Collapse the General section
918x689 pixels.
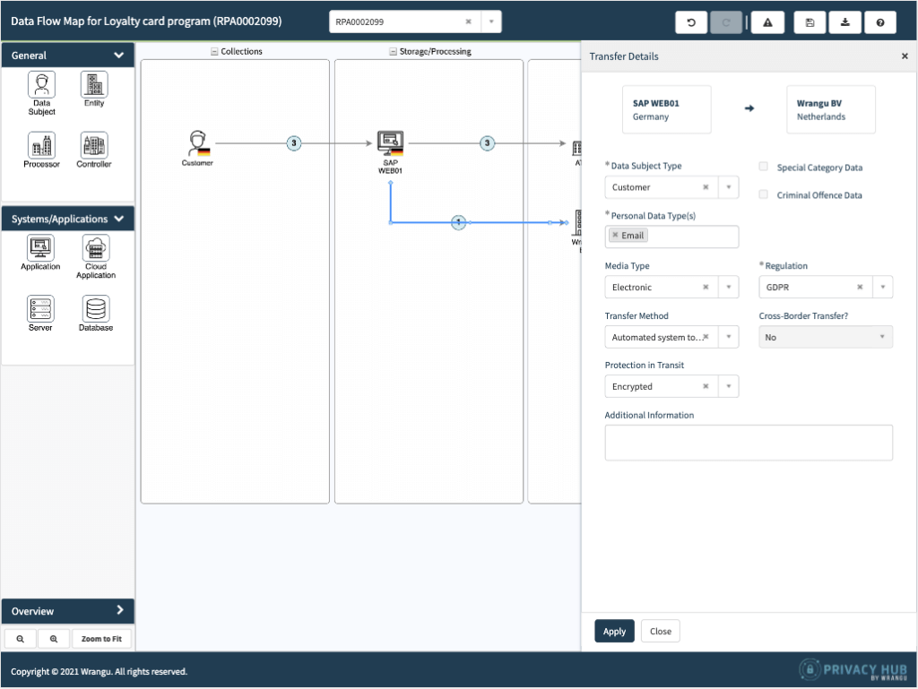(x=119, y=55)
